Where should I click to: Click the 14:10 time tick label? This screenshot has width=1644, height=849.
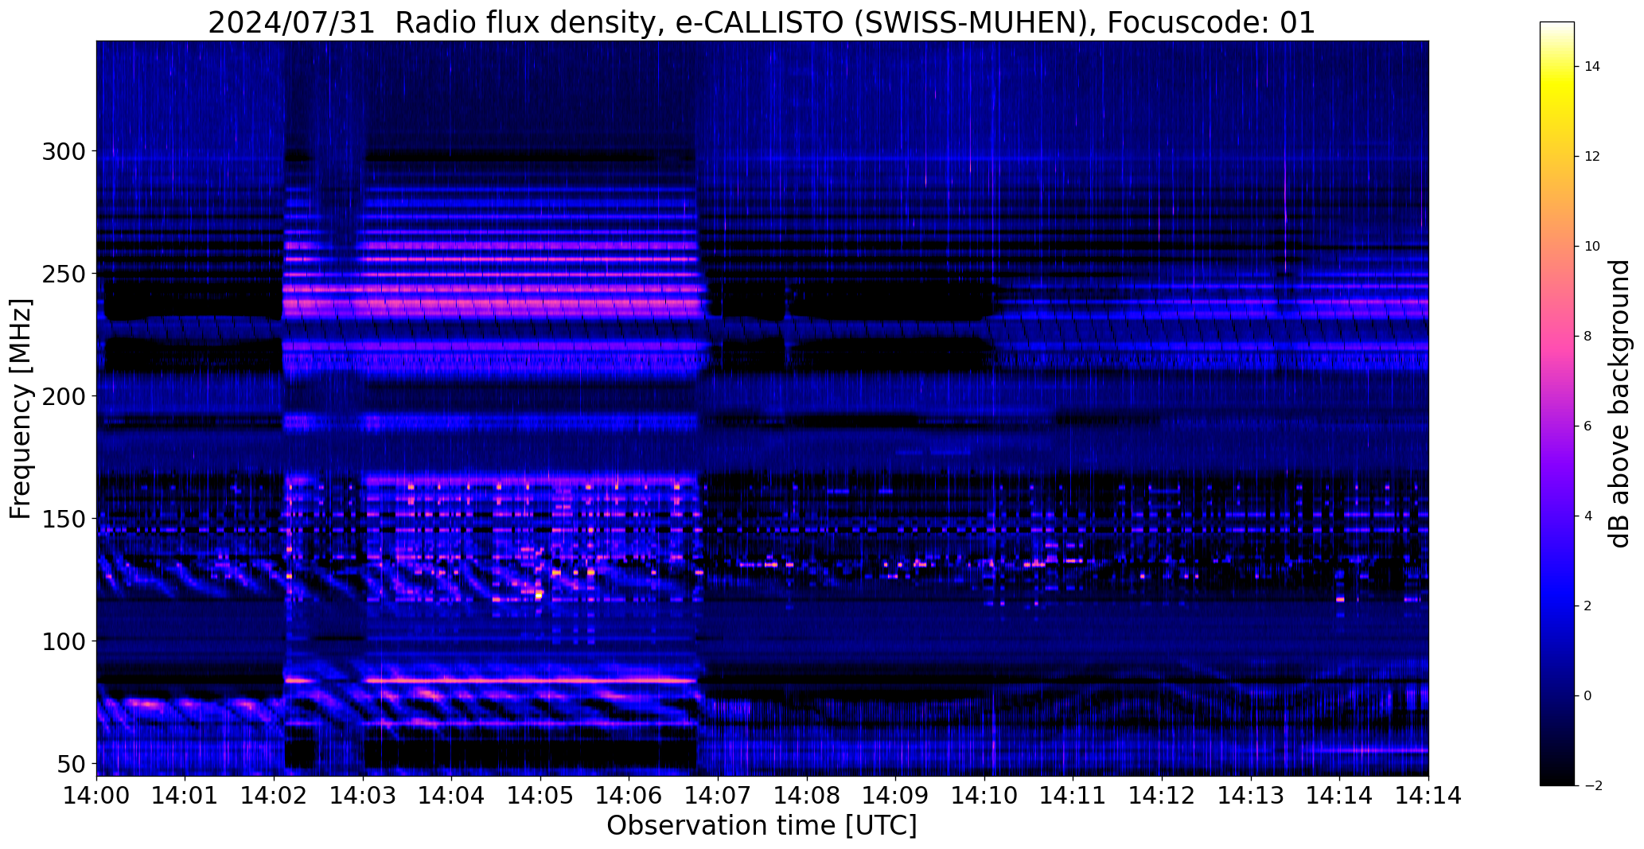click(x=985, y=796)
